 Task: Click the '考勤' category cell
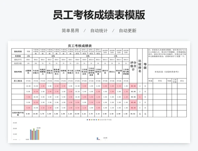pos(28,52)
